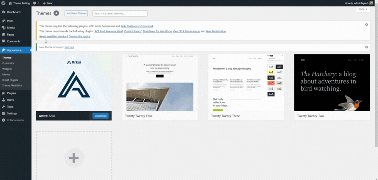Click the Tools wrench icon

(4, 107)
